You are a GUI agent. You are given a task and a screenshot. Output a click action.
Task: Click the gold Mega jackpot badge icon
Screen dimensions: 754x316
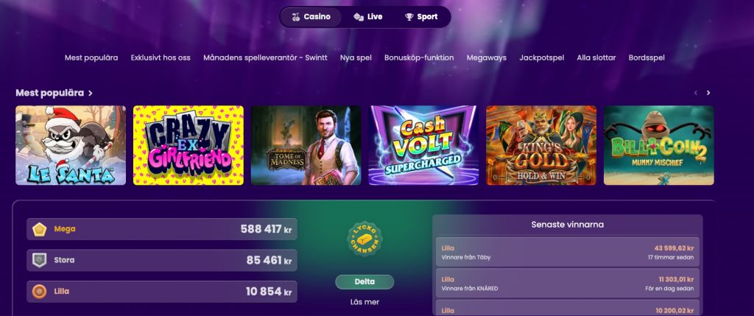40,229
